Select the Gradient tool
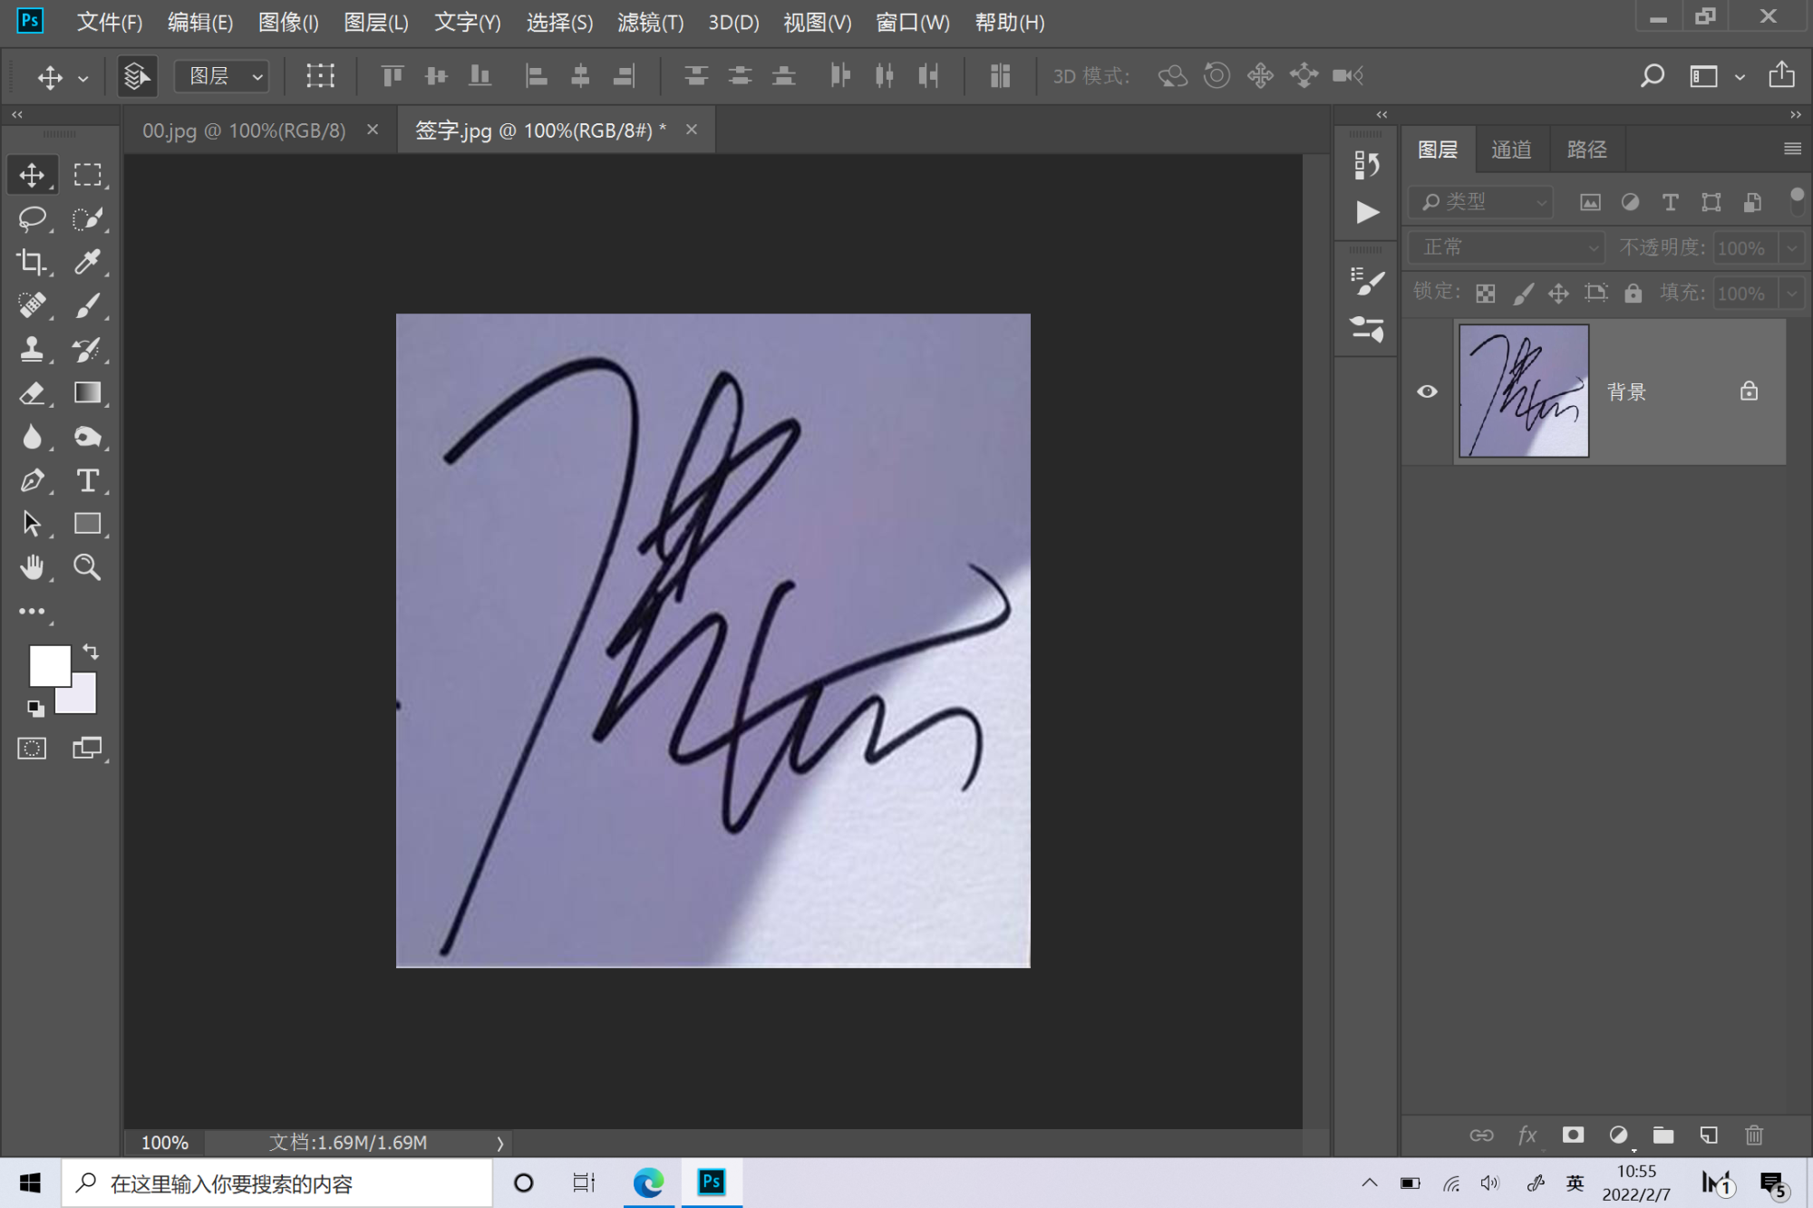Viewport: 1813px width, 1208px height. pos(88,392)
